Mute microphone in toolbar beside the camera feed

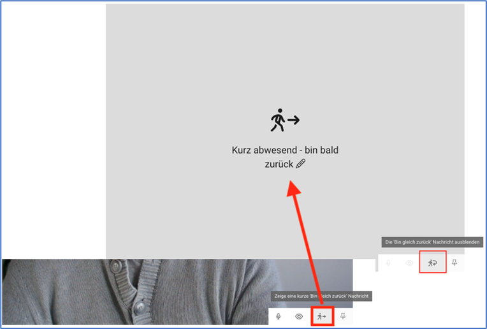(279, 316)
